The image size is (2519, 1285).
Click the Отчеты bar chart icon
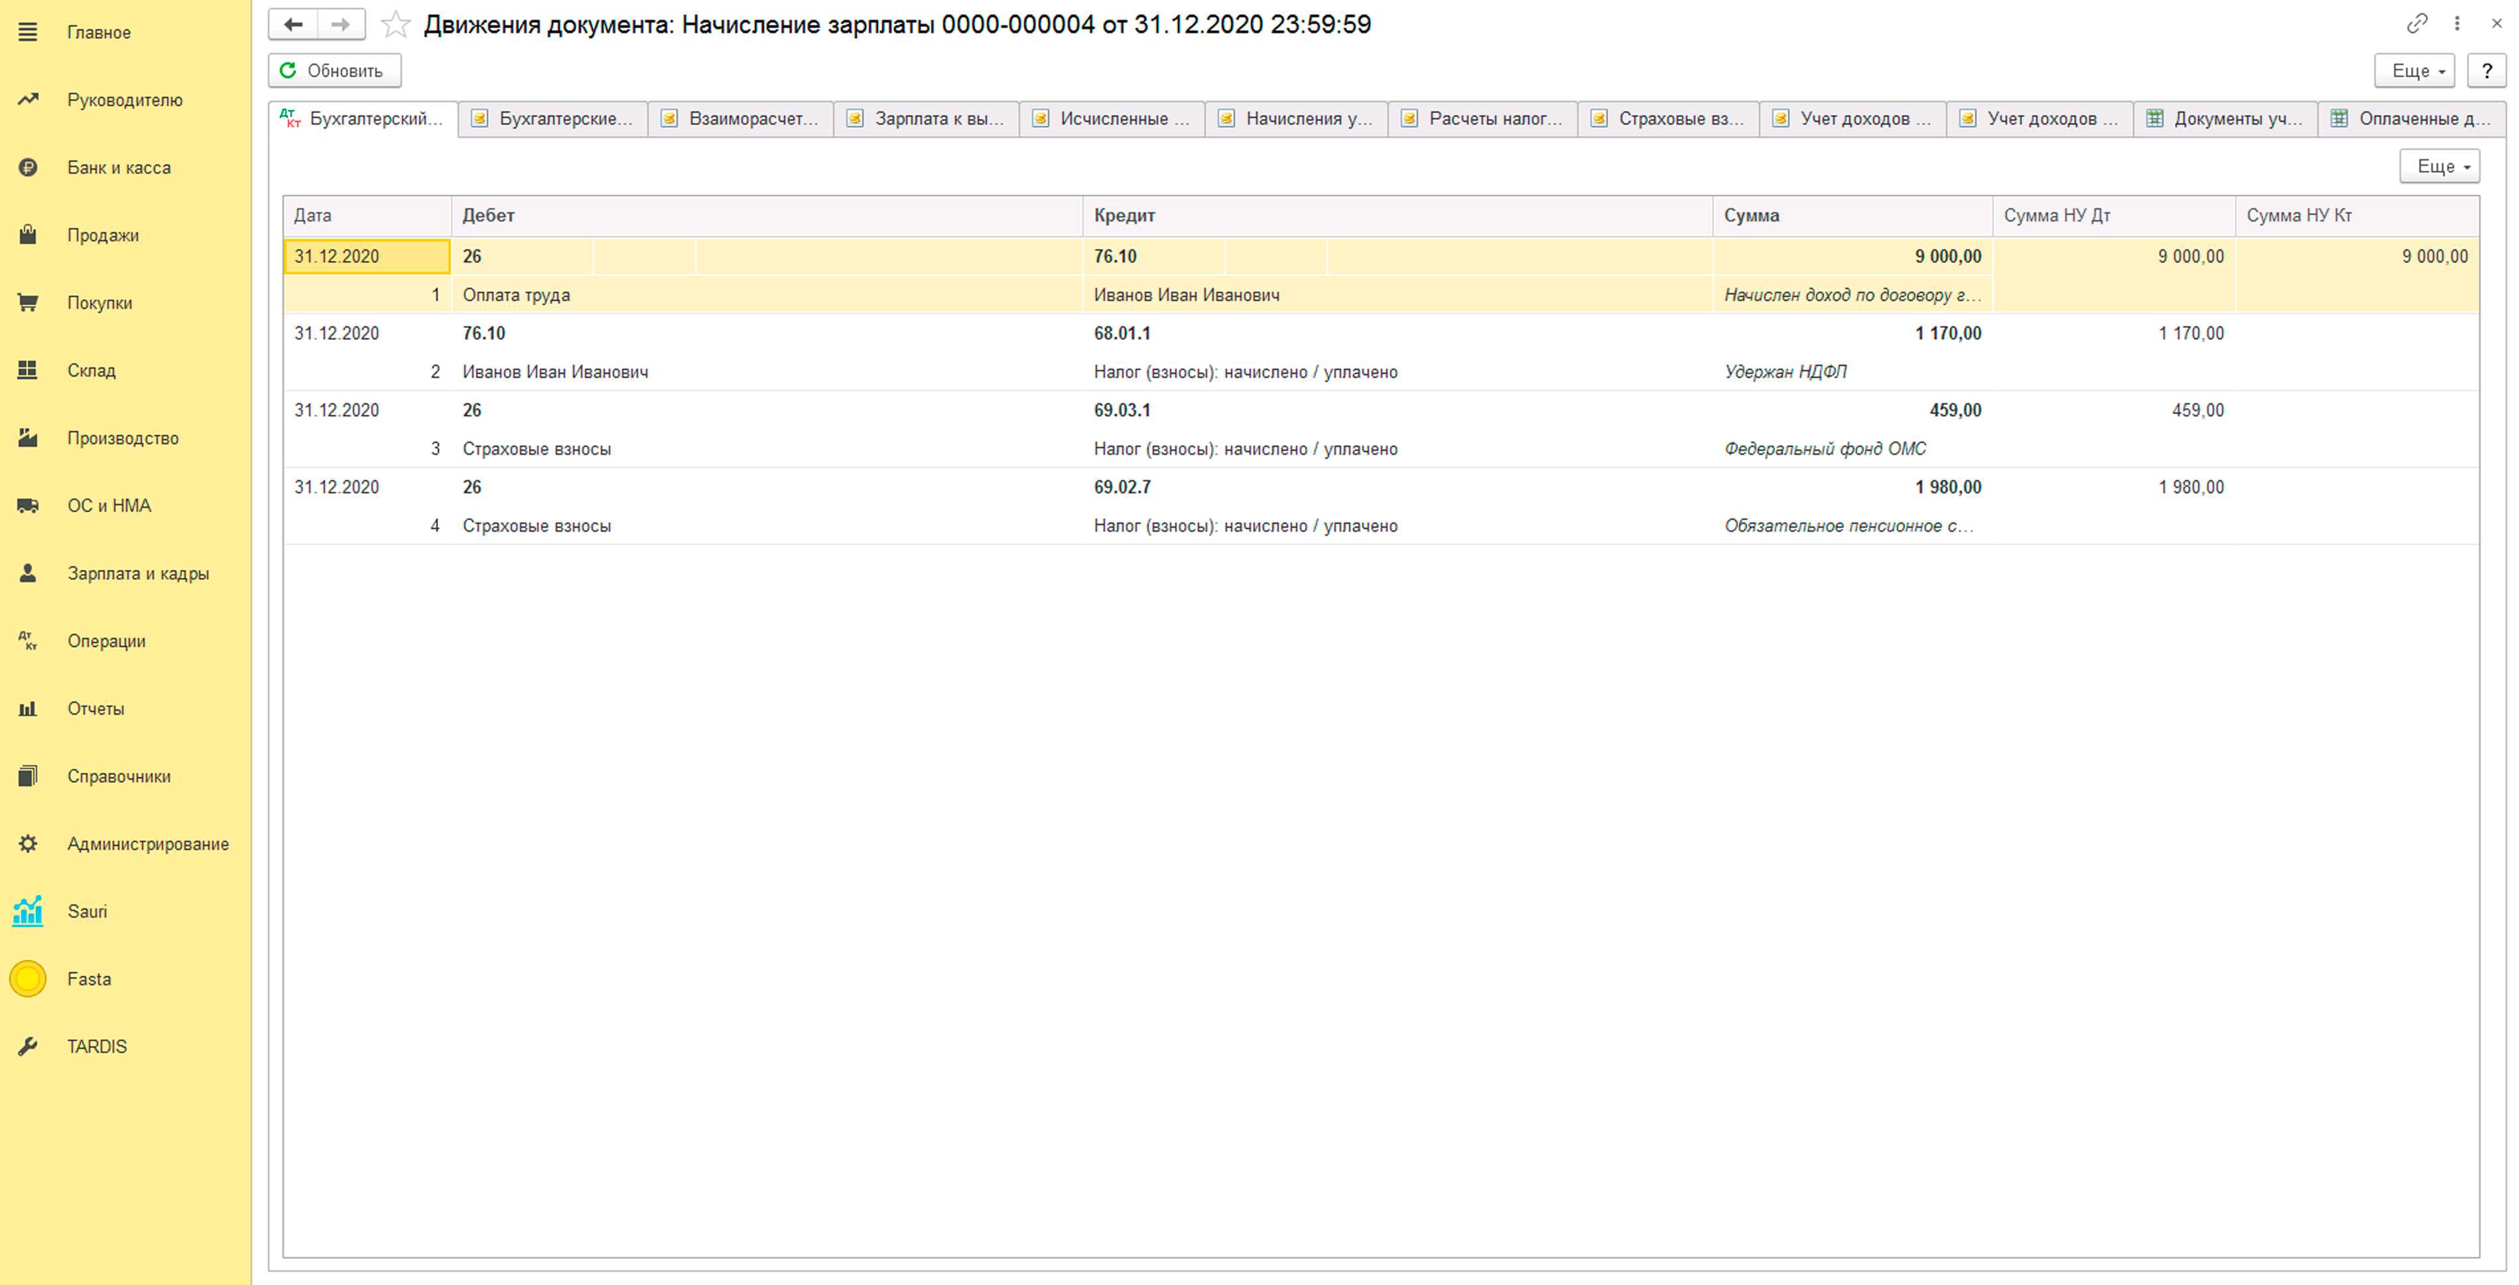(x=27, y=708)
